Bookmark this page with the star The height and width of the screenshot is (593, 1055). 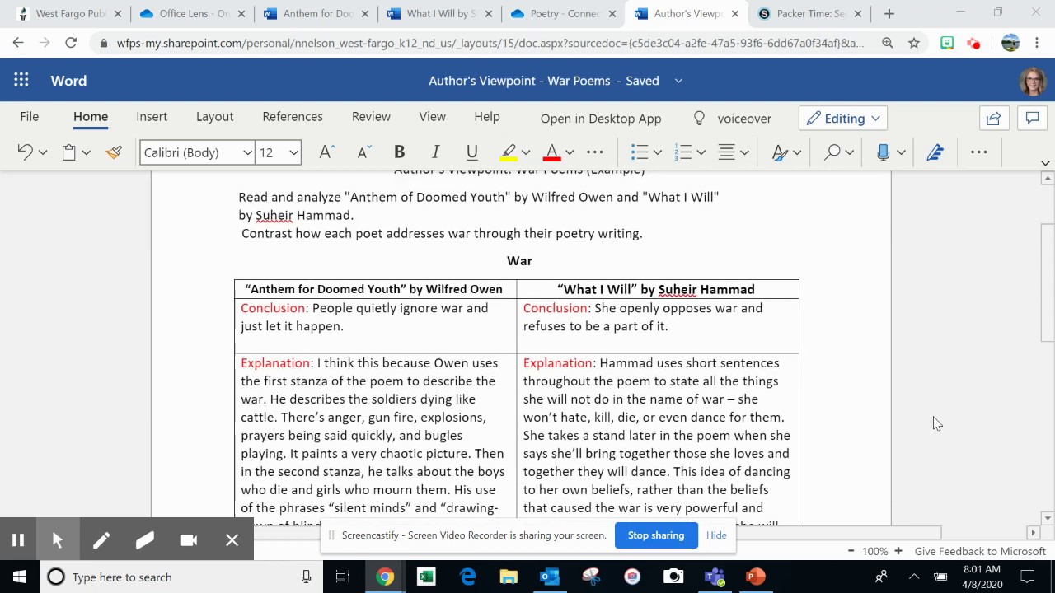click(913, 43)
